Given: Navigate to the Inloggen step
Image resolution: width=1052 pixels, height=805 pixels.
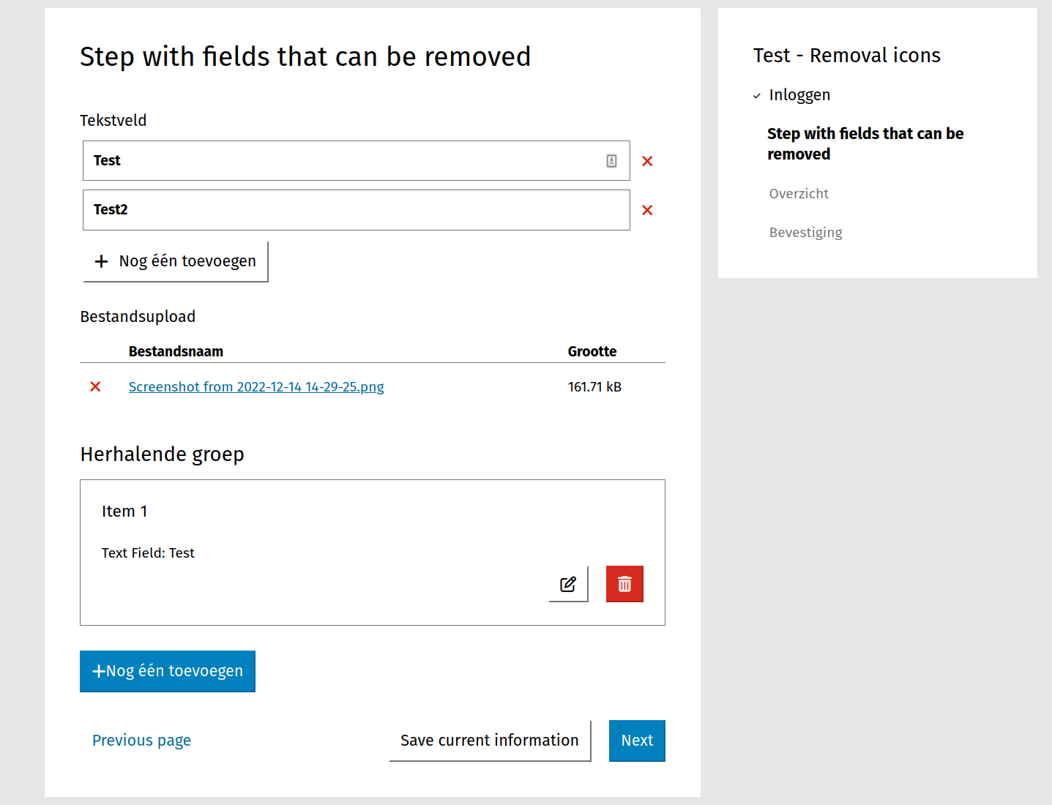Looking at the screenshot, I should tap(799, 95).
